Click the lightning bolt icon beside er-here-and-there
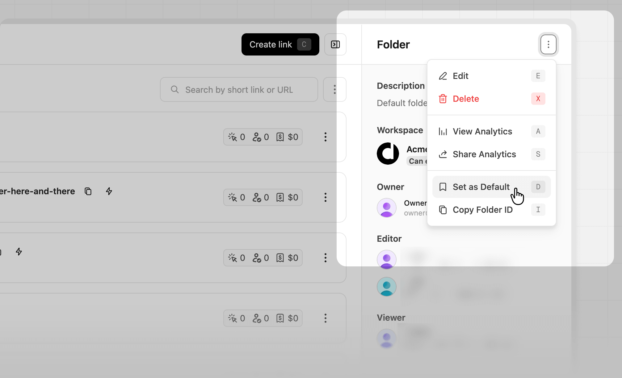Image resolution: width=622 pixels, height=378 pixels. [109, 191]
